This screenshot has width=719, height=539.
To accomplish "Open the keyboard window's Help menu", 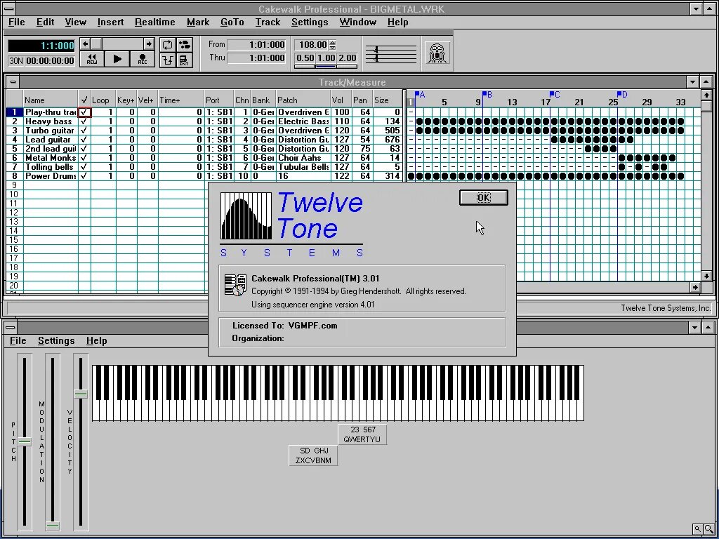I will tap(97, 340).
